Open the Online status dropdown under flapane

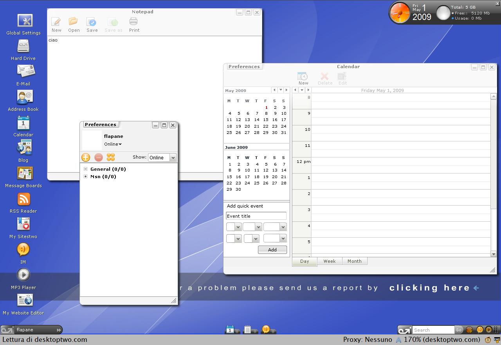point(113,144)
